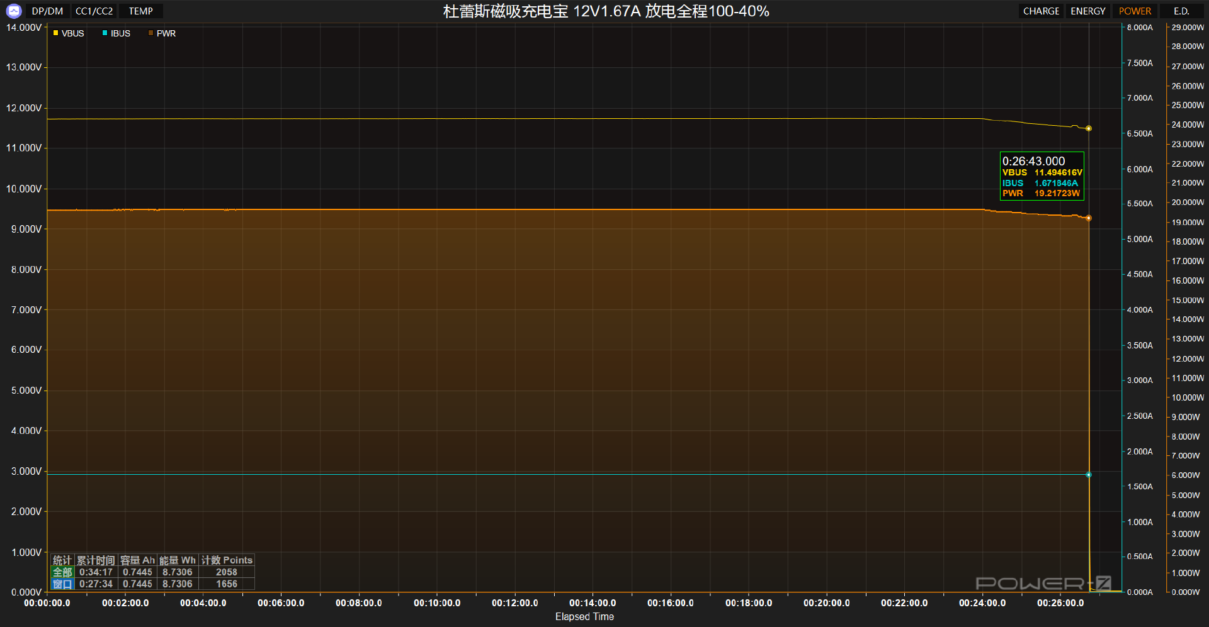Click the yellow VBUS color swatch
The width and height of the screenshot is (1209, 627).
56,33
